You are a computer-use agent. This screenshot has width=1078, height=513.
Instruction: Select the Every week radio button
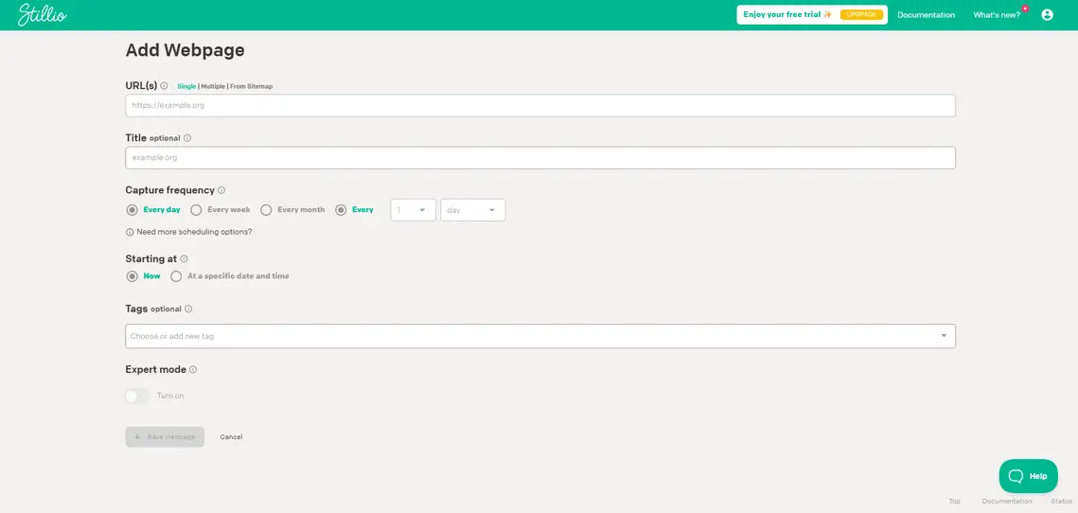pos(196,210)
